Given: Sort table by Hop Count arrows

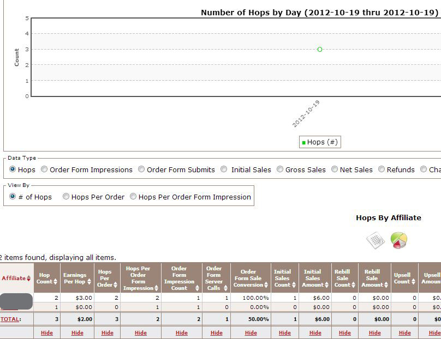Looking at the screenshot, I should [x=55, y=282].
